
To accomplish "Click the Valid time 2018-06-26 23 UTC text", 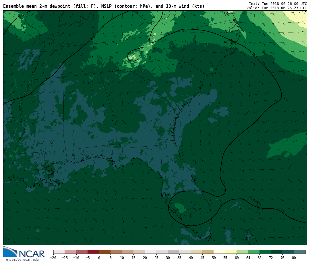I will [277, 8].
